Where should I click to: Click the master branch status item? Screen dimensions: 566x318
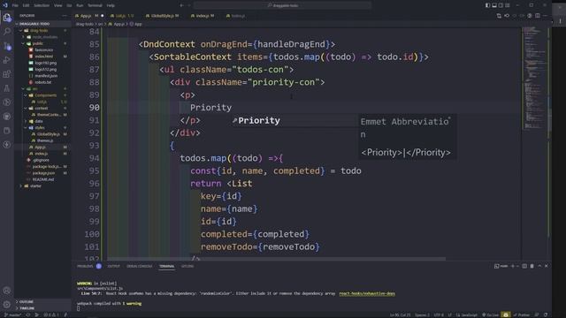(12, 314)
